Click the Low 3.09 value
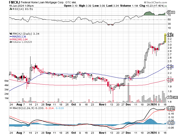The height and width of the screenshot is (135, 178). click(x=99, y=6)
